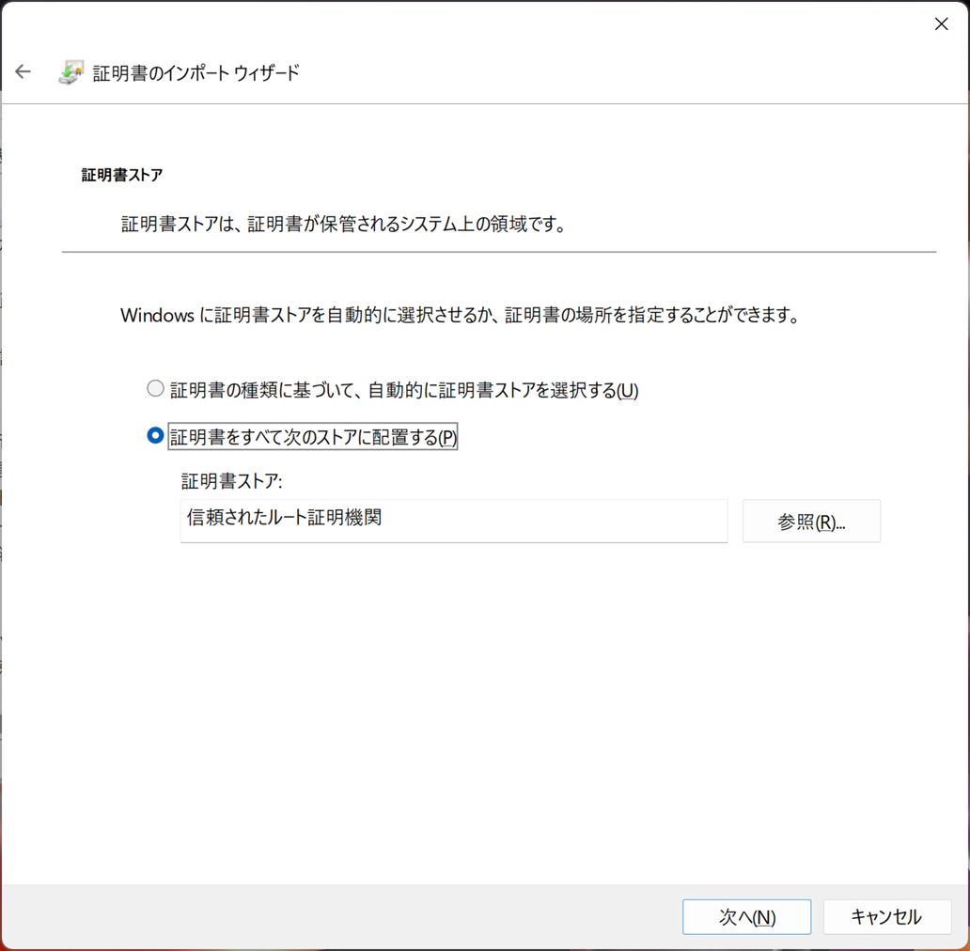Click the certificate-with-key icon near the title
Image resolution: width=970 pixels, height=951 pixels.
coord(70,71)
